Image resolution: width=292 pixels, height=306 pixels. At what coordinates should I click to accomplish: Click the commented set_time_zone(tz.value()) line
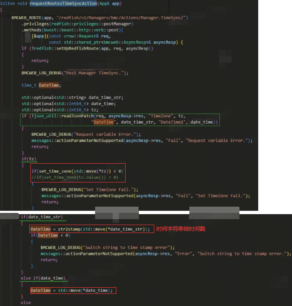point(75,177)
